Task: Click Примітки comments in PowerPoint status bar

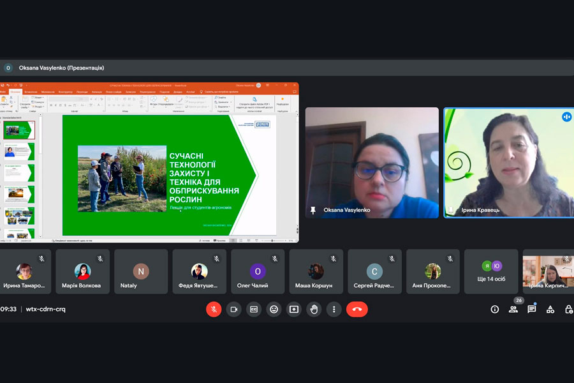Action: 219,241
